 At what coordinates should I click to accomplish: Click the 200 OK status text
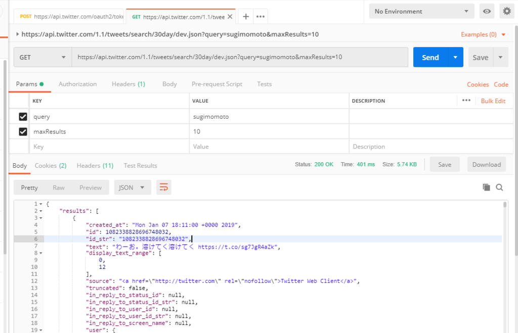324,164
